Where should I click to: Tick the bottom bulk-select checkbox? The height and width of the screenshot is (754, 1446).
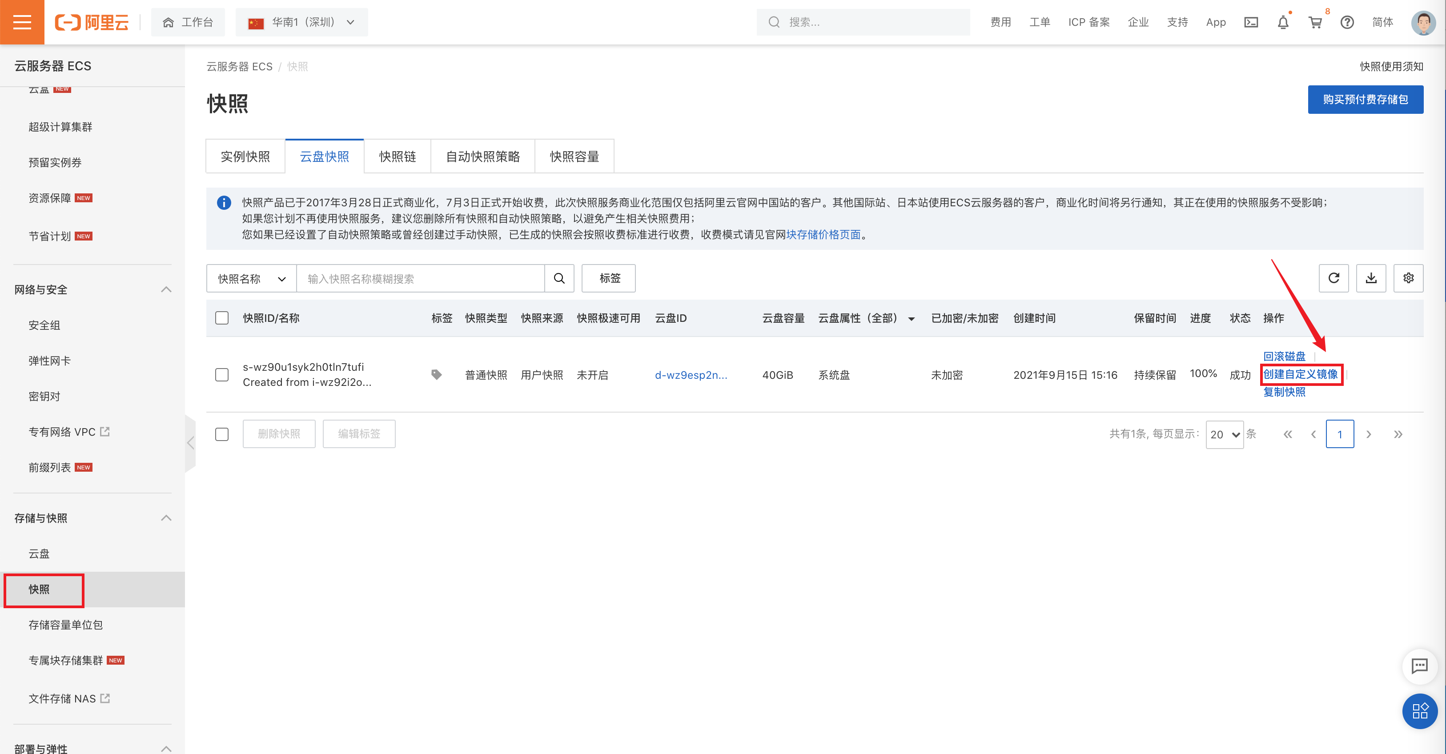point(222,434)
